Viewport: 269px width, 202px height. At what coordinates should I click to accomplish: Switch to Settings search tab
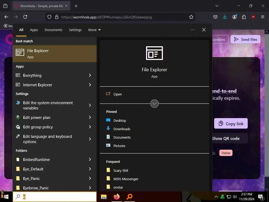click(75, 30)
